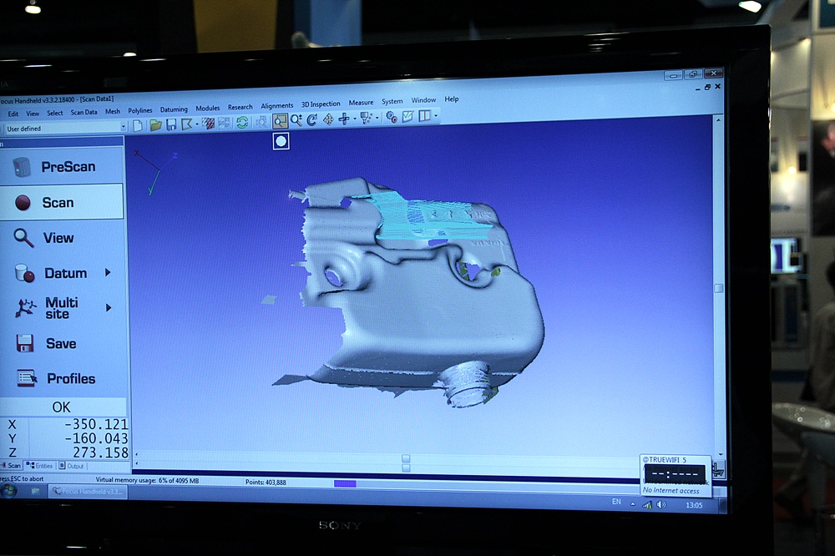Screen dimensions: 835x556
Task: Click the OK status label
Action: 61,407
